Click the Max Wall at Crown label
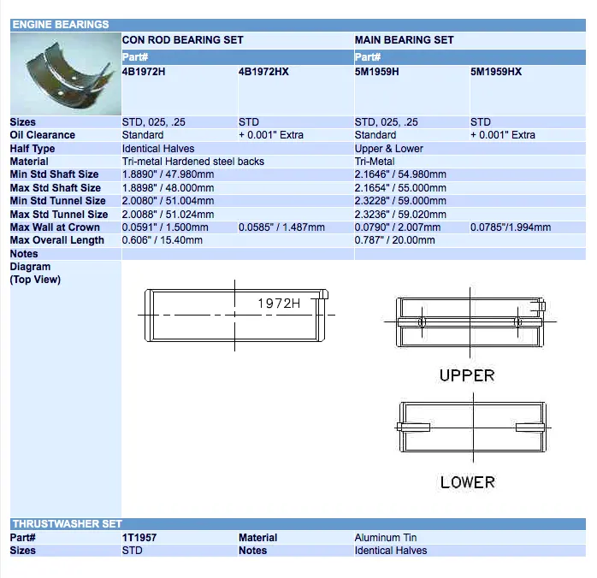Image resolution: width=597 pixels, height=578 pixels. click(x=56, y=227)
